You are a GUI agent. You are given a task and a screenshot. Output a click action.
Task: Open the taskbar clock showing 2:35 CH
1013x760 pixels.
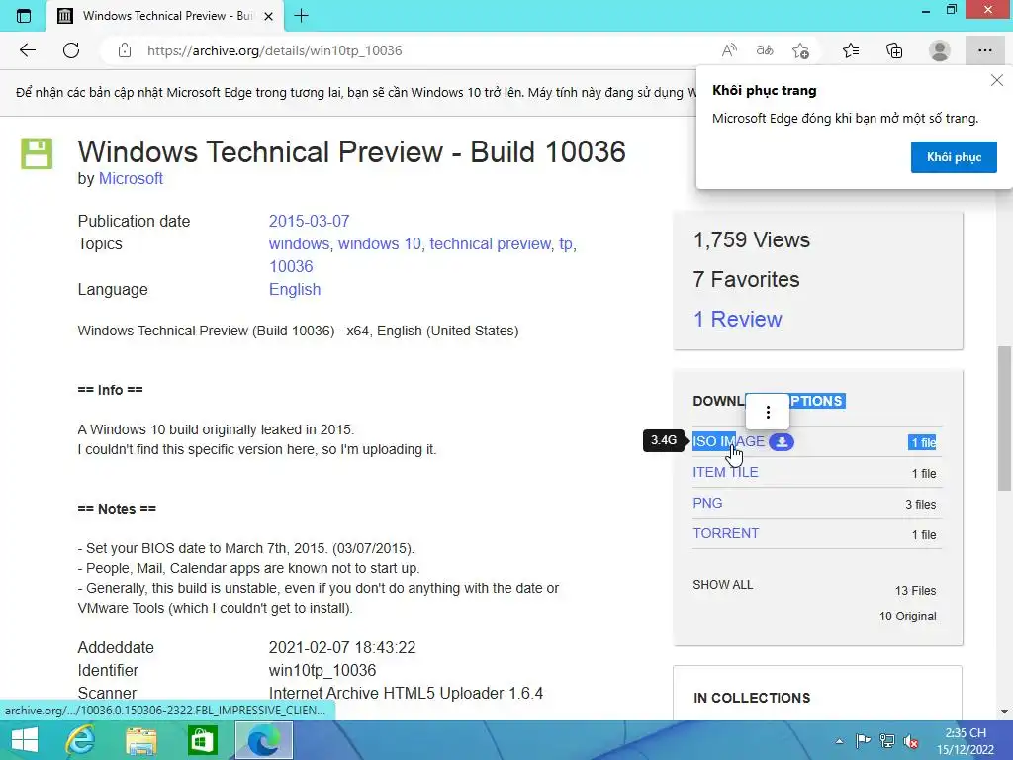pos(966,741)
